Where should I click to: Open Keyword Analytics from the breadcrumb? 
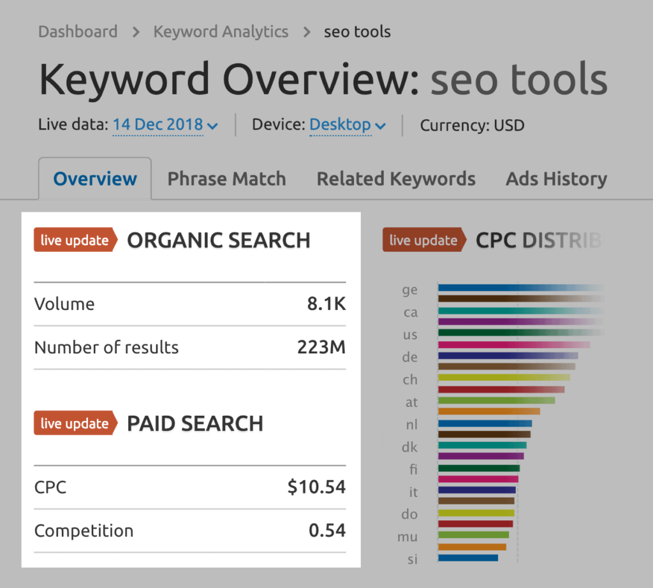click(221, 31)
